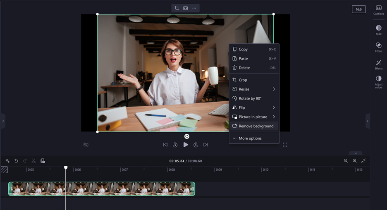The image size is (387, 210).
Task: Expand the Resize submenu
Action: tap(254, 89)
